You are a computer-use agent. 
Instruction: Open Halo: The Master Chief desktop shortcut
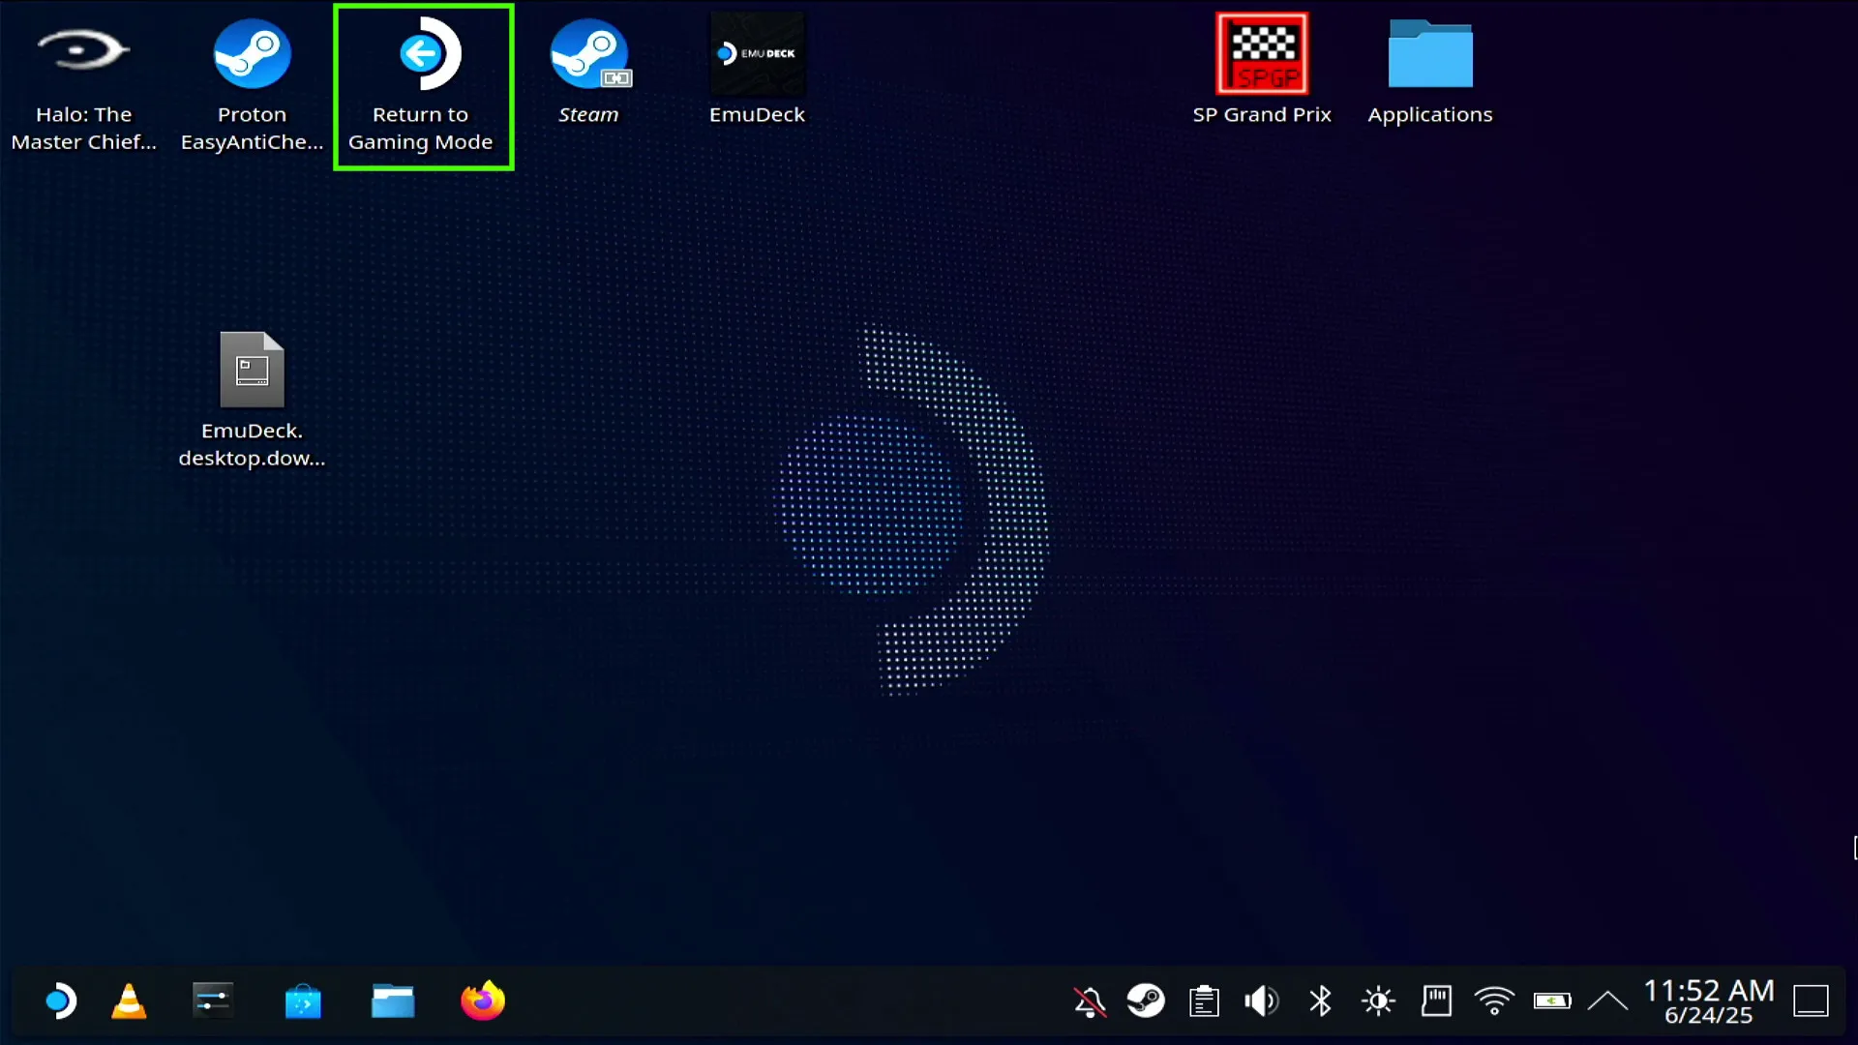click(83, 87)
